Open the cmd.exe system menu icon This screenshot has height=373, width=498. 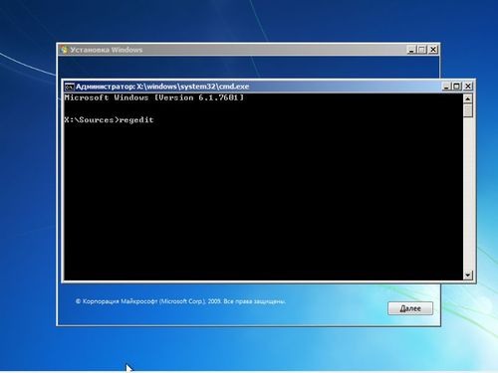(x=69, y=87)
